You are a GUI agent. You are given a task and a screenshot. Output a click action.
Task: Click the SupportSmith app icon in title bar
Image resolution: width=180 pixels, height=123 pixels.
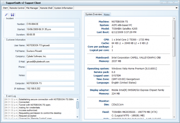click(3, 3)
